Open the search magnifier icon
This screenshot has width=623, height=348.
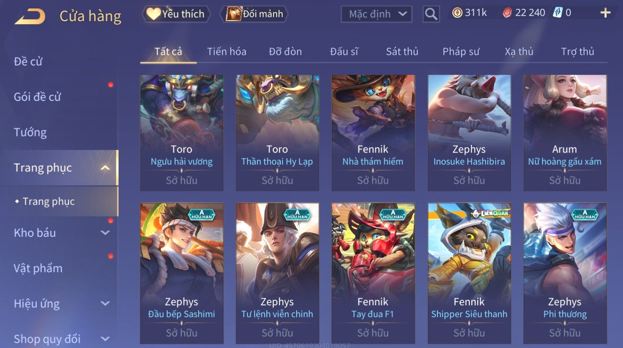pyautogui.click(x=431, y=14)
